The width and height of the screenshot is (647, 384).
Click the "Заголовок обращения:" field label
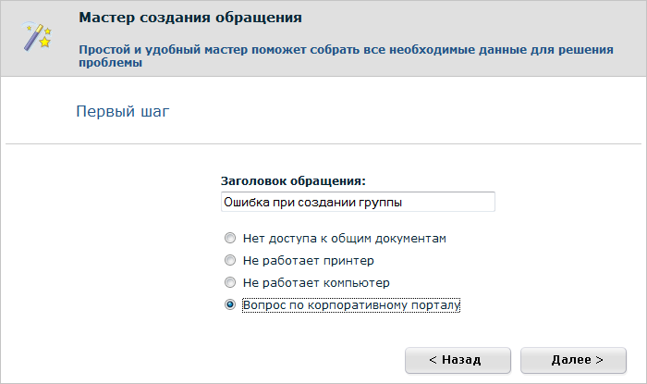coord(294,180)
